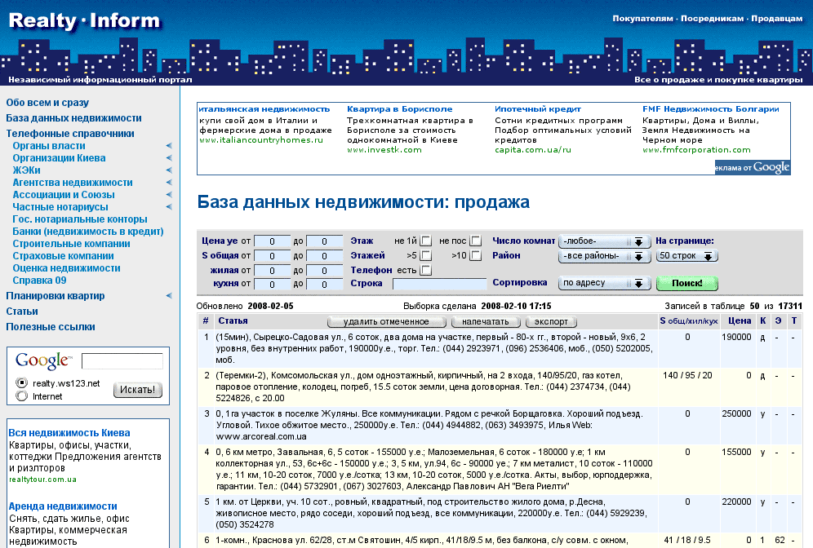Open the 'Число комнат' dropdown
The image size is (813, 548).
(x=603, y=241)
